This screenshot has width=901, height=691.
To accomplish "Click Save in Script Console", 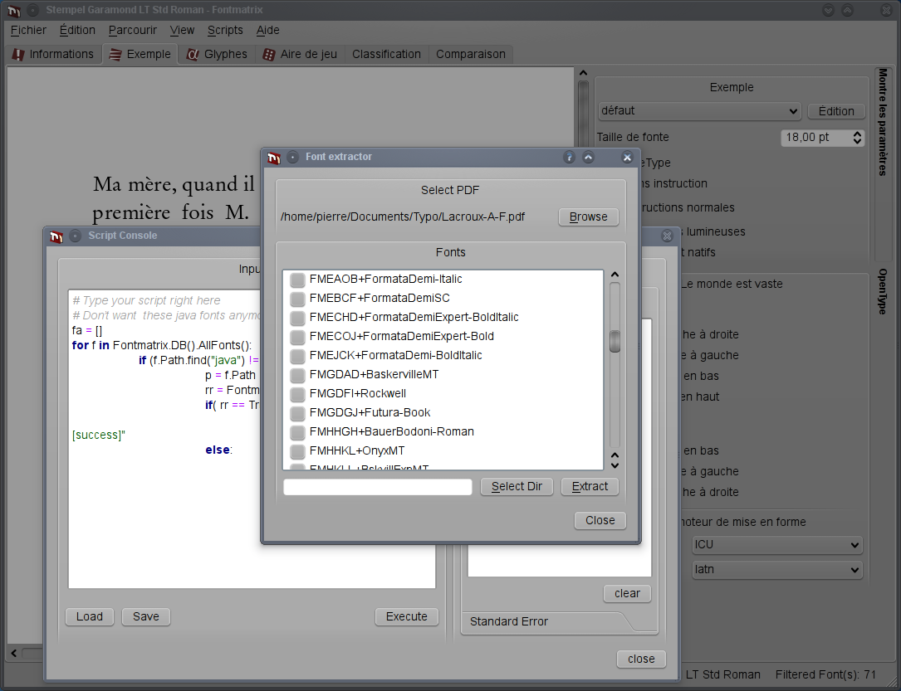I will 146,617.
